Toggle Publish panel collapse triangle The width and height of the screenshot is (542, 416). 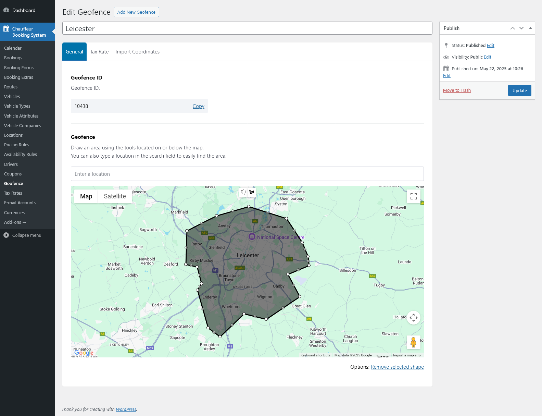(x=530, y=28)
